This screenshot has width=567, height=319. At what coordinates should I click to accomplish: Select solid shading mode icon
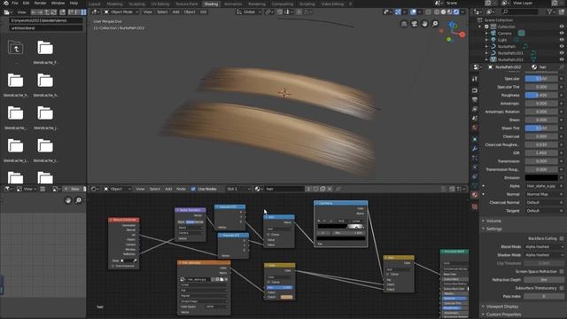pos(443,12)
